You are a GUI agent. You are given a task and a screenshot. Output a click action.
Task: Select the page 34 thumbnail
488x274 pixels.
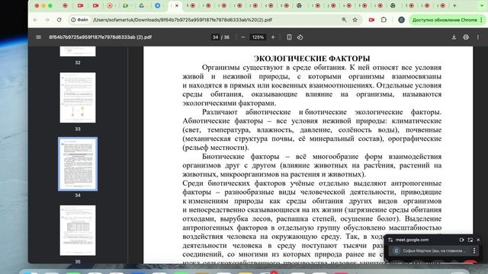click(x=78, y=164)
